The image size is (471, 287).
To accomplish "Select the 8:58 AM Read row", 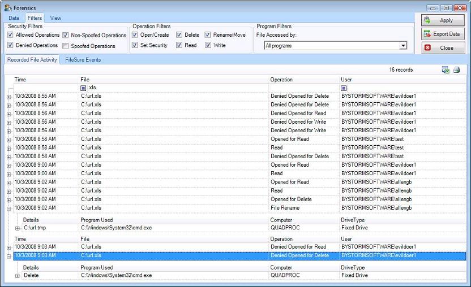I will pos(239,147).
